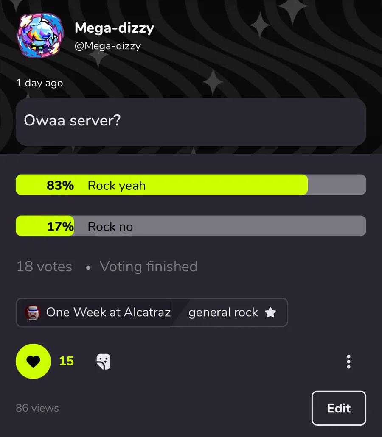Open the "Owaa server?" post text
Viewport: 382px width, 437px height.
click(72, 121)
